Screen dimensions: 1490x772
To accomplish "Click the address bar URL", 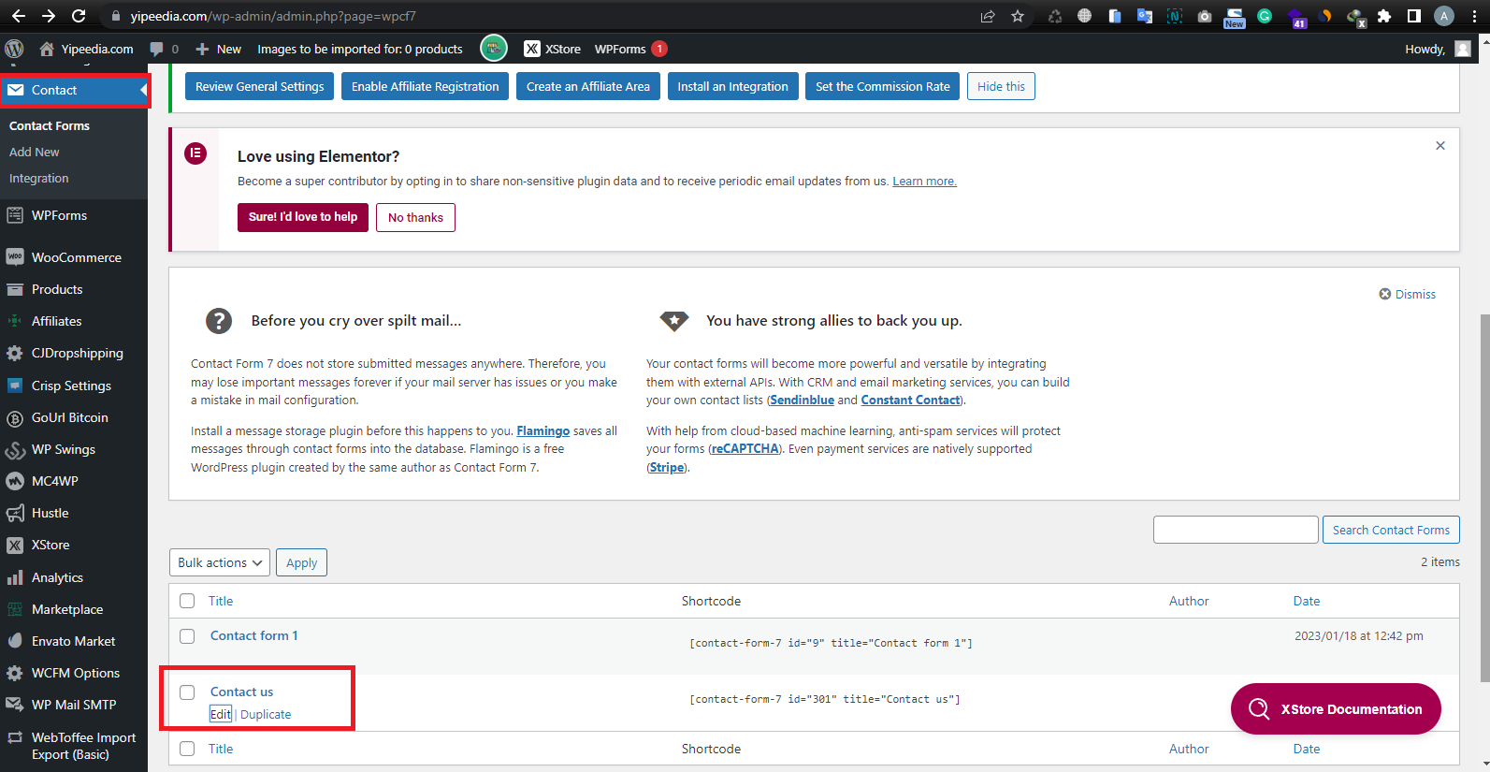I will (273, 16).
